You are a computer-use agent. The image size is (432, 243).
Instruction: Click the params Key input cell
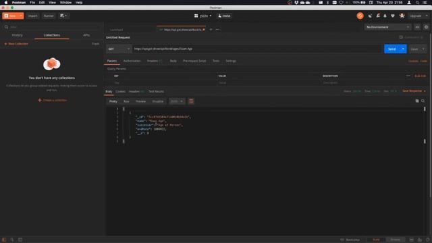click(165, 82)
